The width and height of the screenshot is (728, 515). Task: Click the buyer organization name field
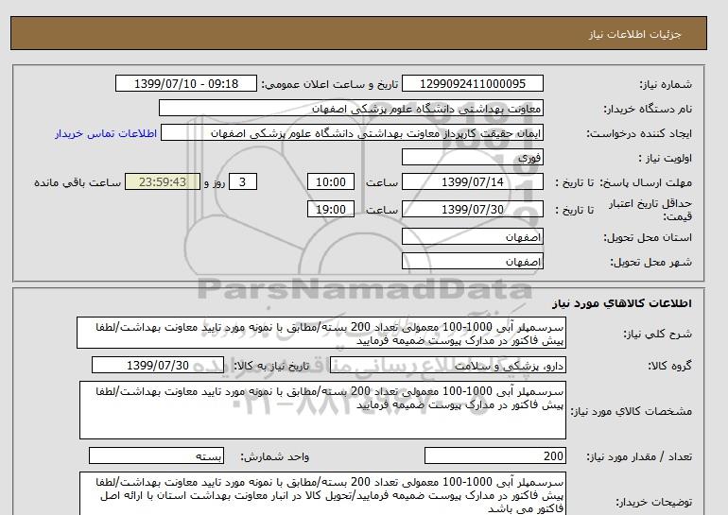tap(351, 108)
